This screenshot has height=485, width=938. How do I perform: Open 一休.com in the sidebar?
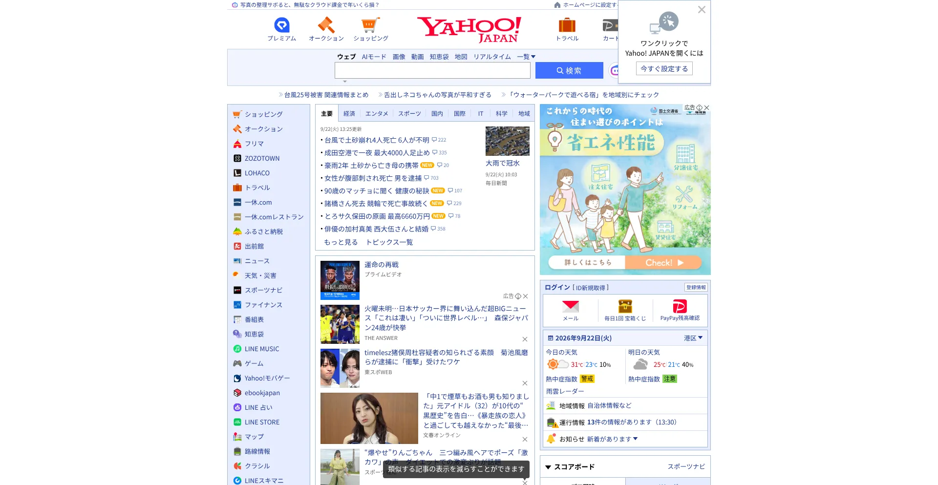coord(258,202)
